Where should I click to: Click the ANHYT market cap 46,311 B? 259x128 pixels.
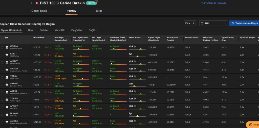tap(152, 62)
